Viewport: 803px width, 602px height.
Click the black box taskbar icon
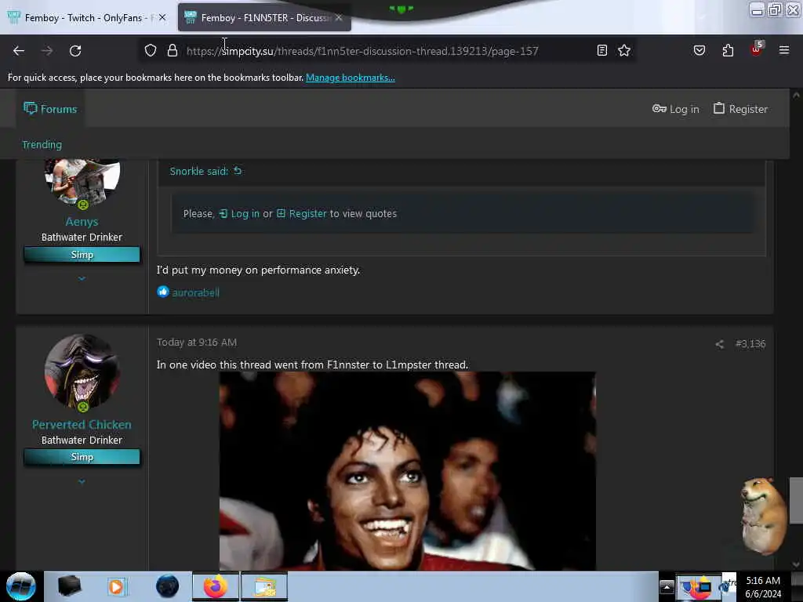(70, 586)
